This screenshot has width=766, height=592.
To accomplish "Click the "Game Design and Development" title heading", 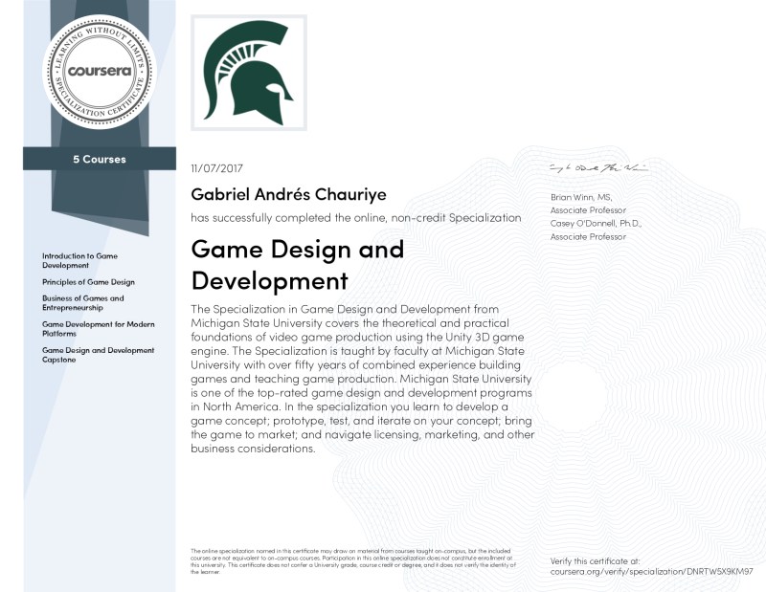I will pyautogui.click(x=297, y=265).
